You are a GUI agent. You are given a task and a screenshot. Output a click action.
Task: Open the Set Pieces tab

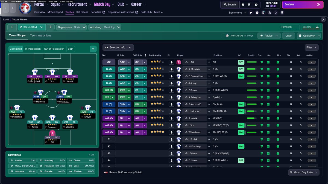pos(82,12)
